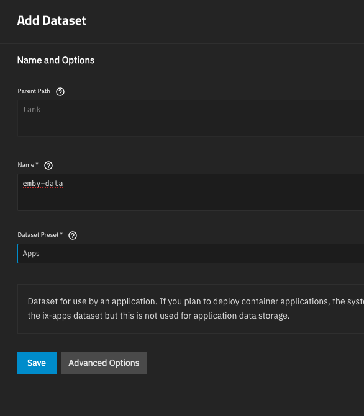This screenshot has height=416, width=364.
Task: Open the Dataset Preset dropdown showing Apps
Action: pyautogui.click(x=191, y=254)
